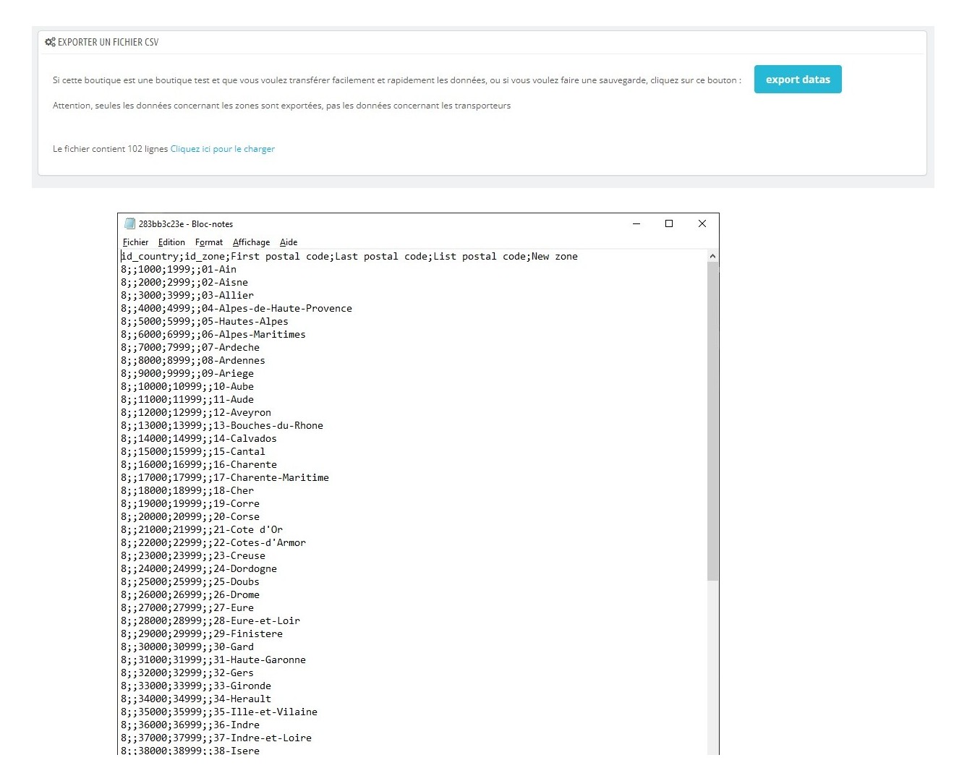The image size is (967, 781).
Task: Click the blue export datas button
Action: (798, 80)
